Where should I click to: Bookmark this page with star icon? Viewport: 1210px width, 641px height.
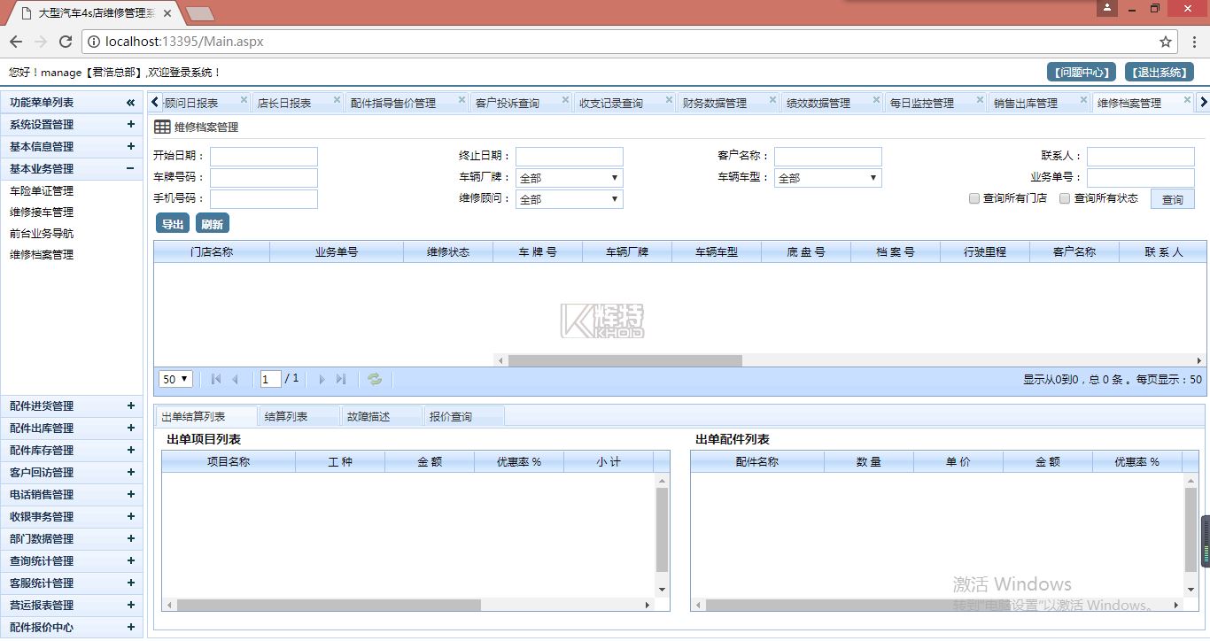click(x=1166, y=42)
